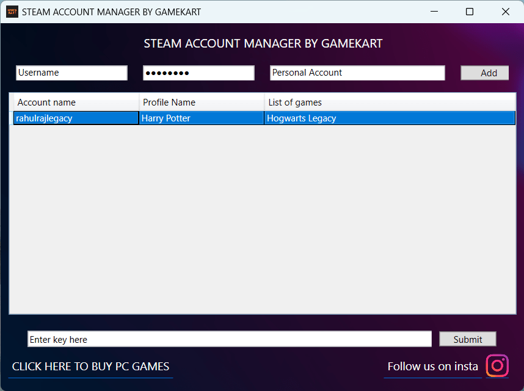
Task: Click the GameKart app icon in title bar
Action: (x=12, y=12)
